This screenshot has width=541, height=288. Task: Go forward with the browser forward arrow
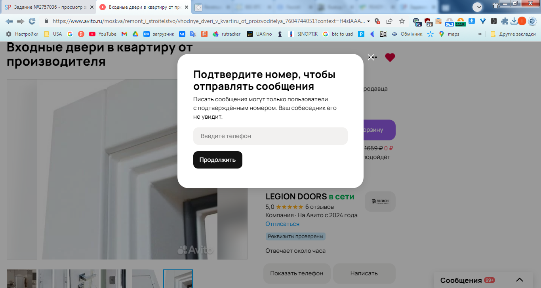21,21
